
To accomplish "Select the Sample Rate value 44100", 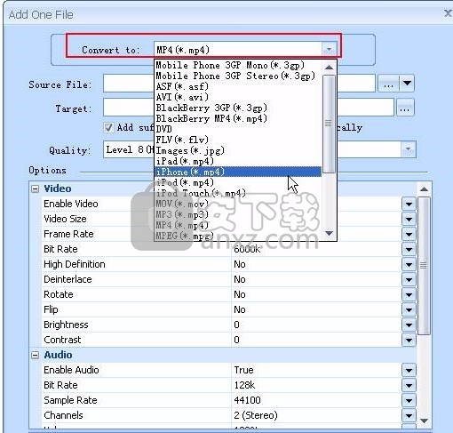I will [x=247, y=400].
